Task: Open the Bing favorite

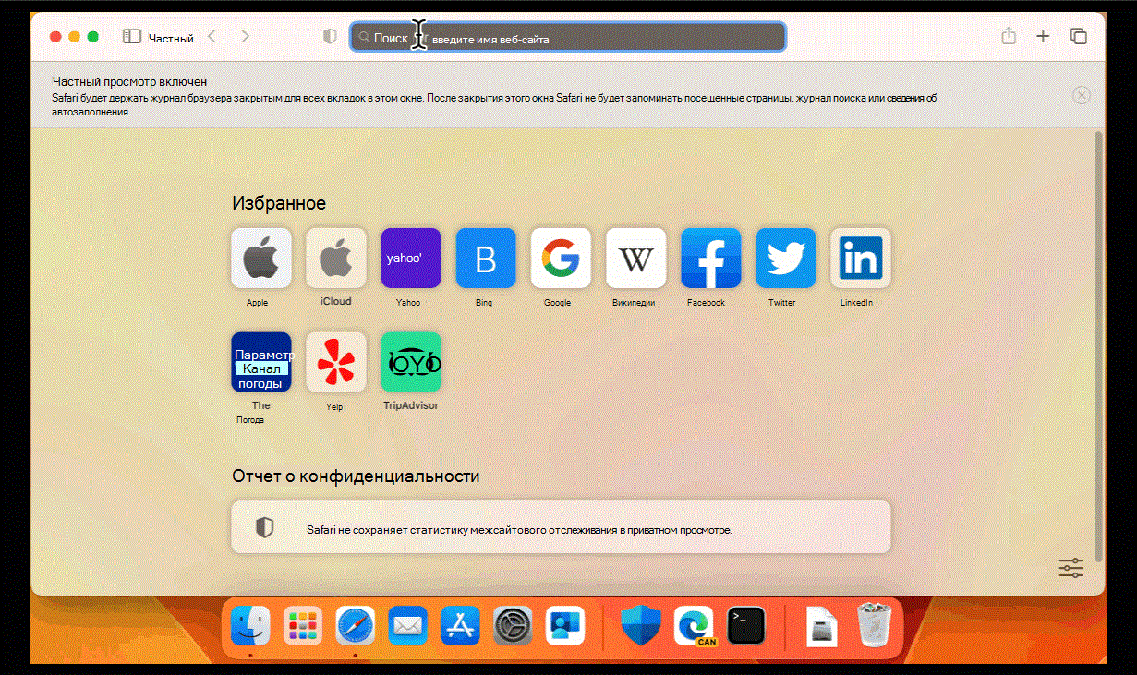Action: (486, 259)
